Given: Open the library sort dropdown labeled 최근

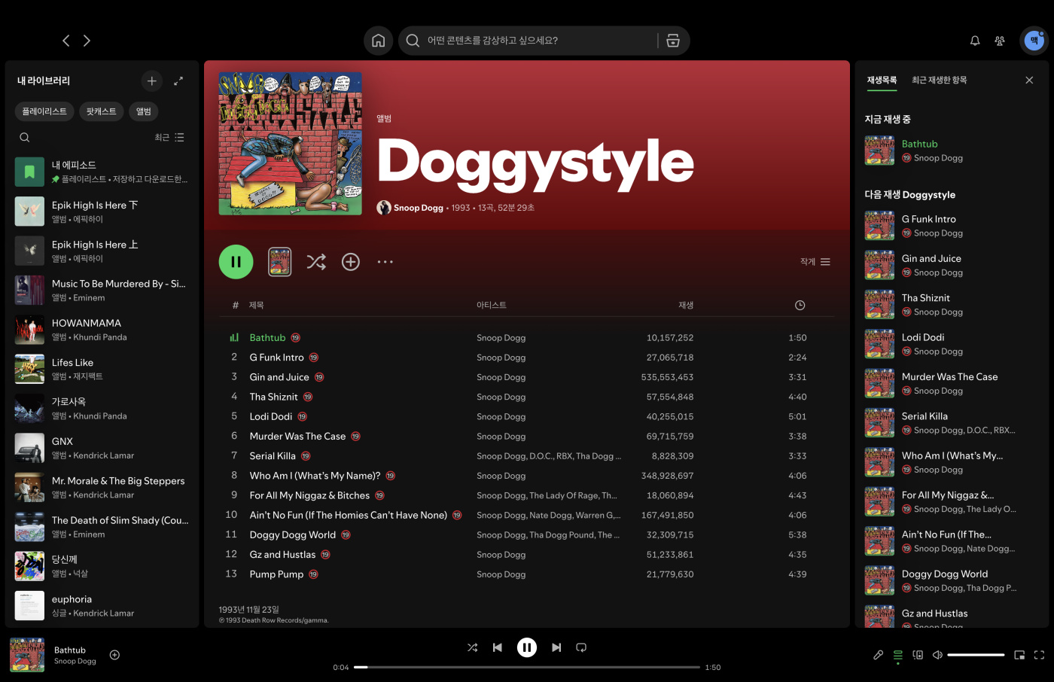Looking at the screenshot, I should [169, 138].
